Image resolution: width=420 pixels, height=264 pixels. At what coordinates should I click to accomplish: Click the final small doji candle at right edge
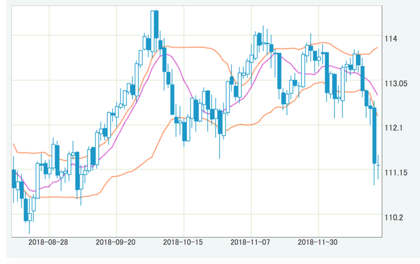click(x=378, y=165)
